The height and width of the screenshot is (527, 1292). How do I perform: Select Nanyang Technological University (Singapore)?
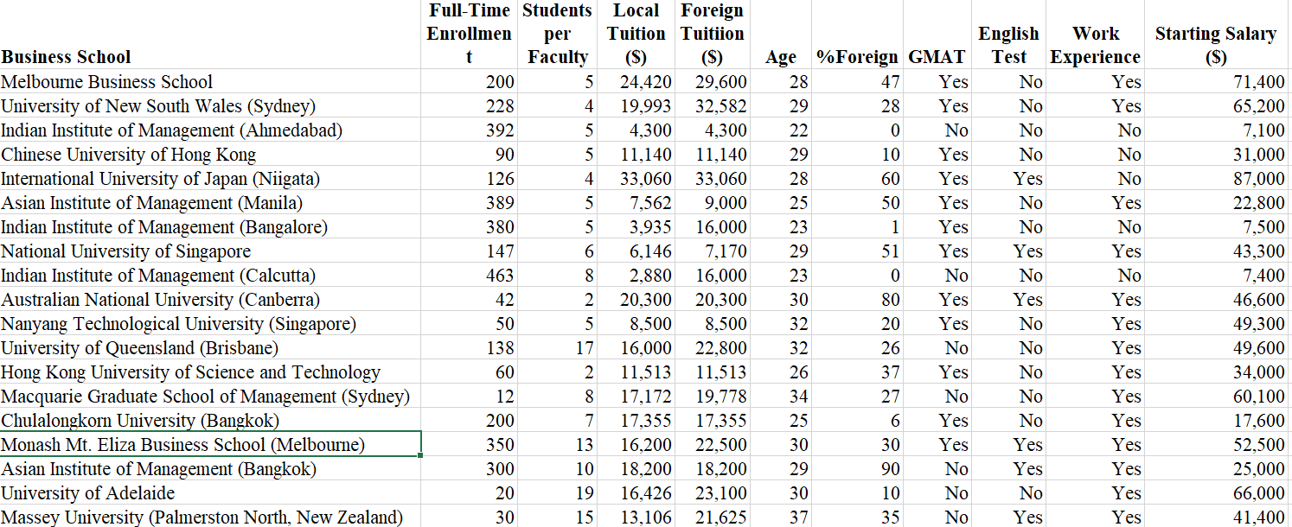[x=211, y=324]
